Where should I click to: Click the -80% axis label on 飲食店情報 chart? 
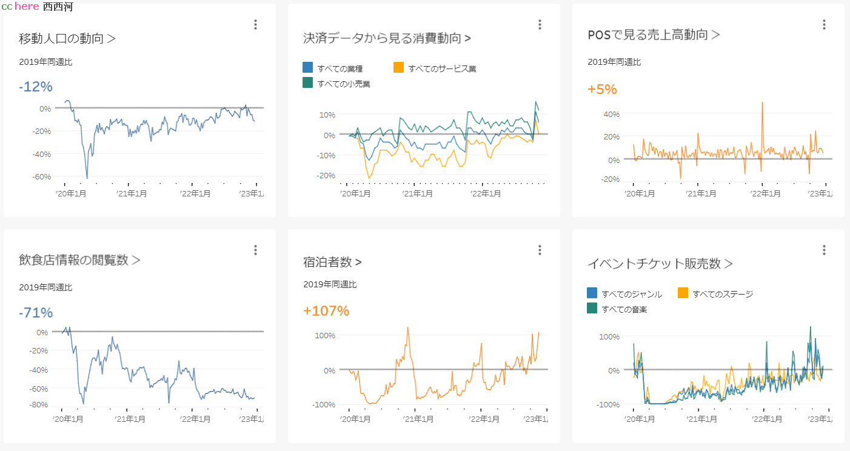coord(39,405)
